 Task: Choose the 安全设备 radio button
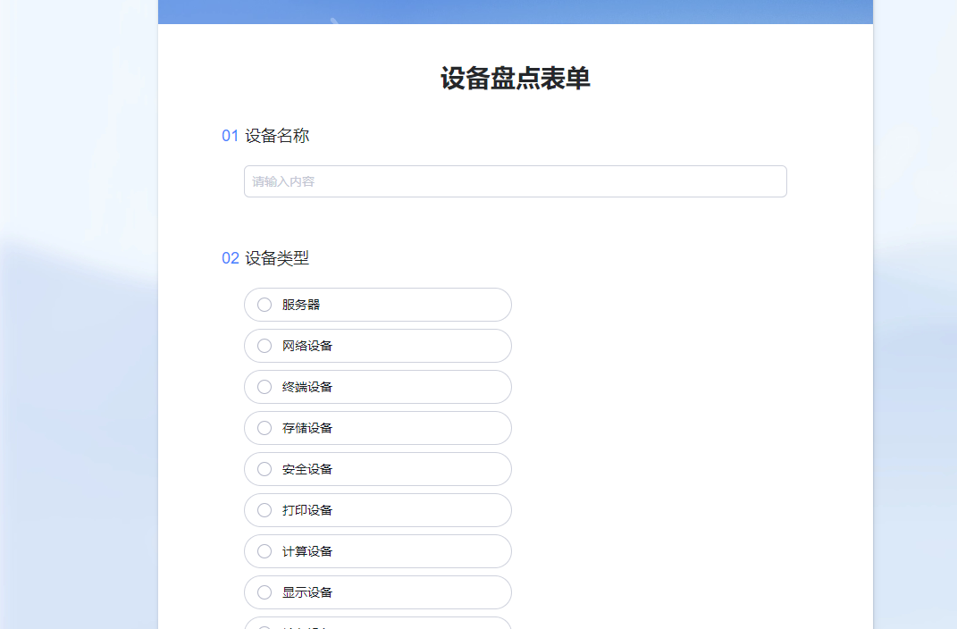click(x=264, y=469)
